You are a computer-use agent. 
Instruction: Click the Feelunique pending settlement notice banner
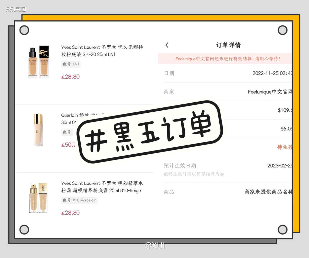[x=225, y=59]
